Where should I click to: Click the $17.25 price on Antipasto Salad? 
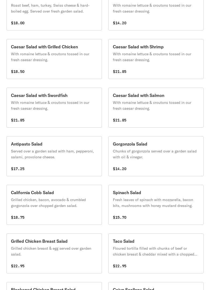pyautogui.click(x=18, y=169)
